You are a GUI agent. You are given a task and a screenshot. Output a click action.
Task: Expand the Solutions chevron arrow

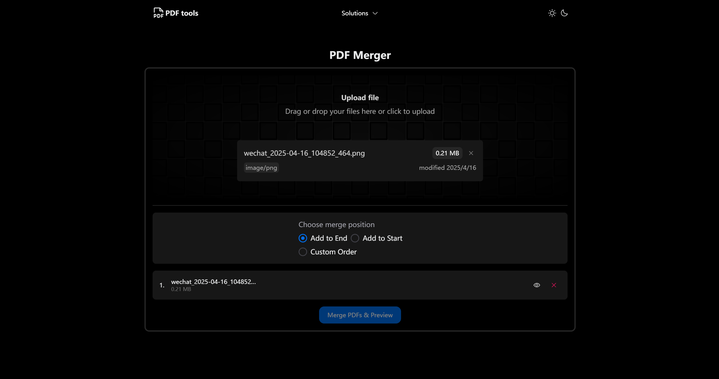pos(375,13)
